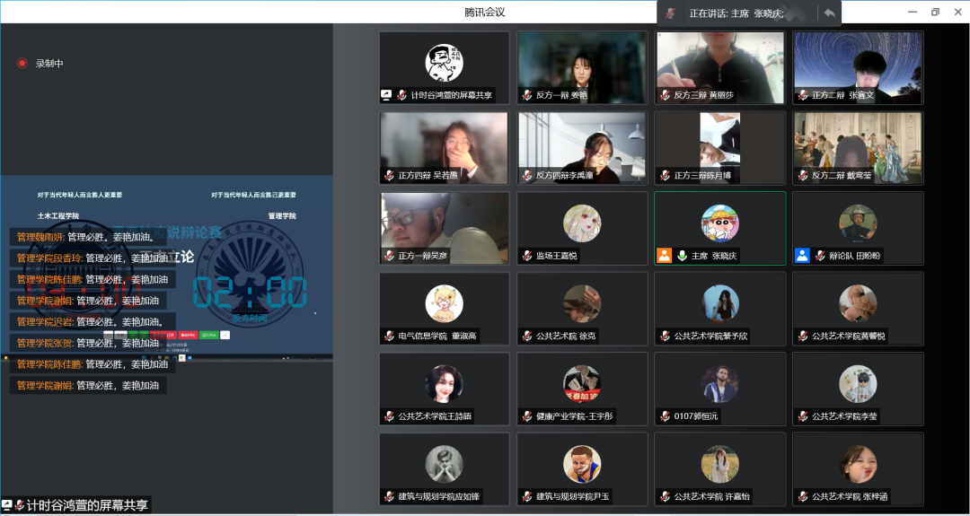Viewport: 970px width, 516px height.
Task: Click the muted mic icon in the speaking bar
Action: click(x=670, y=13)
